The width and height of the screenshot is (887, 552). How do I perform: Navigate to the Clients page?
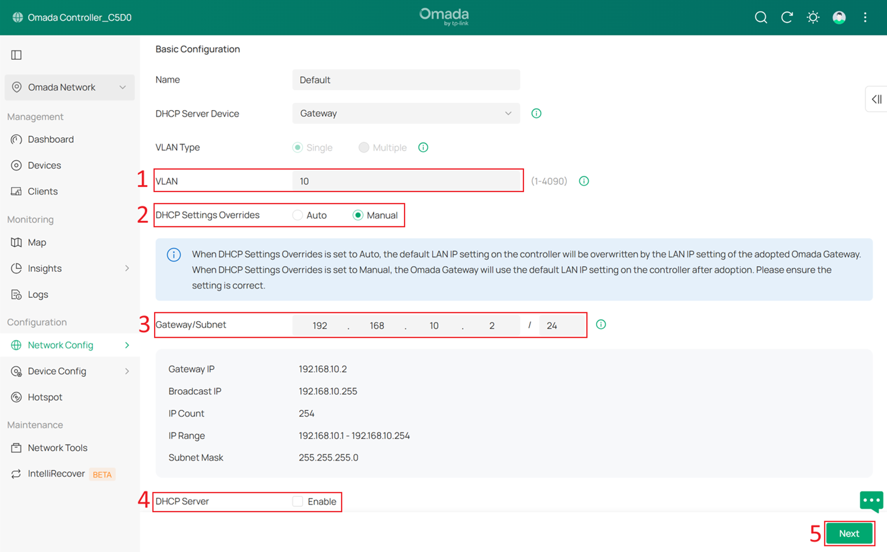pos(42,191)
